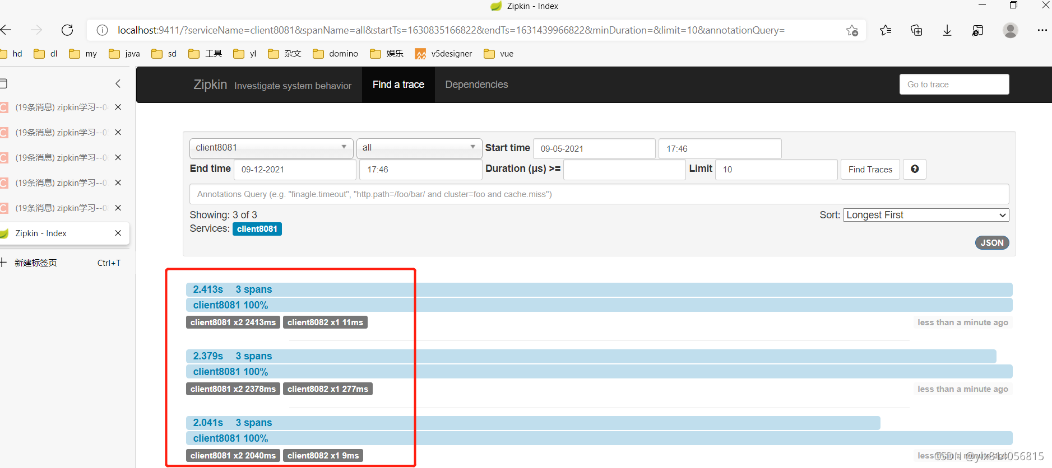Click the 'client8082 x1 11ms' label

[325, 322]
